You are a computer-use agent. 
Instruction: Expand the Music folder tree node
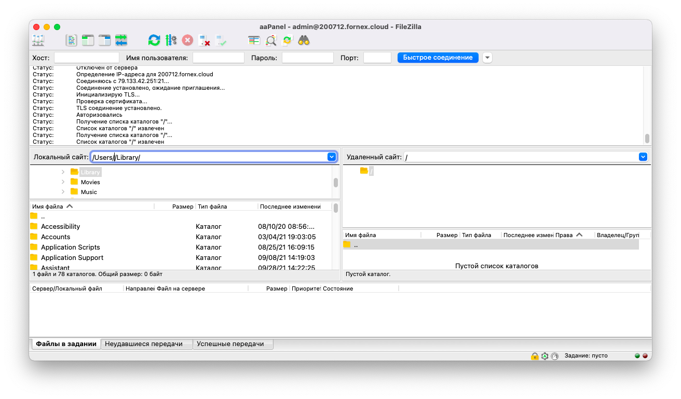pos(63,192)
